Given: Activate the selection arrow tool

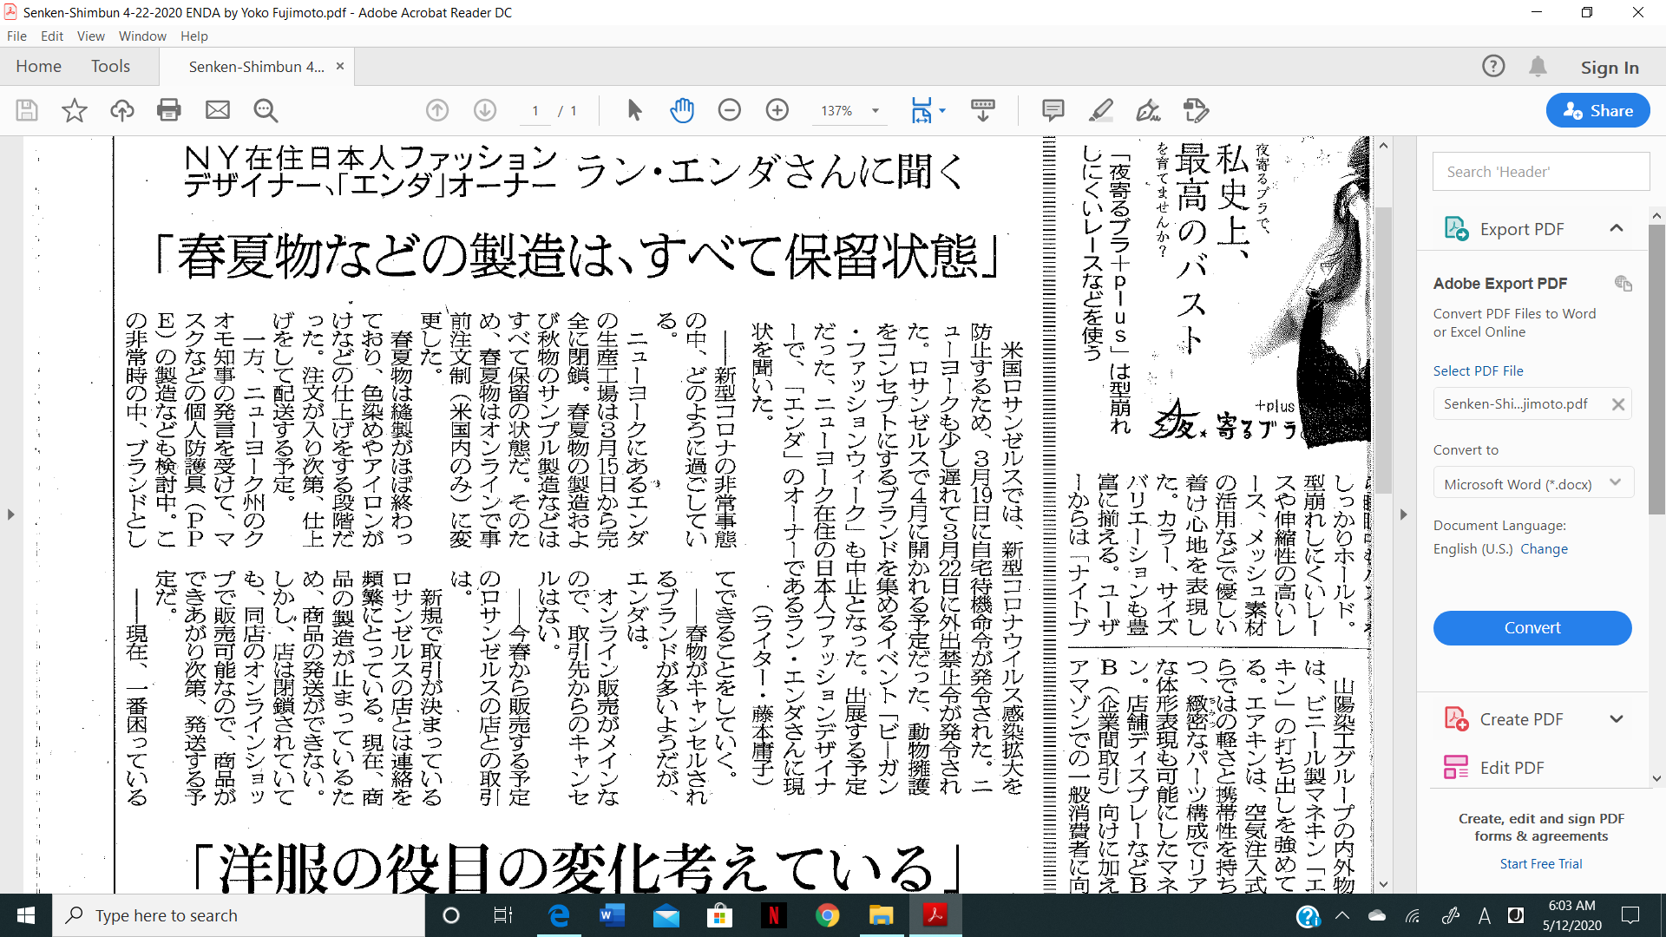Looking at the screenshot, I should pos(634,110).
